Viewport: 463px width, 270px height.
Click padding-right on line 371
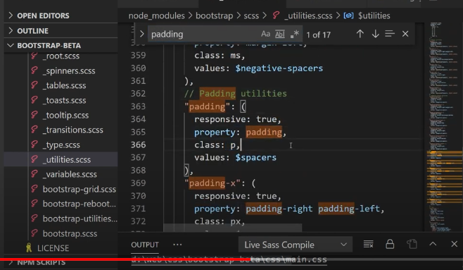[279, 209]
